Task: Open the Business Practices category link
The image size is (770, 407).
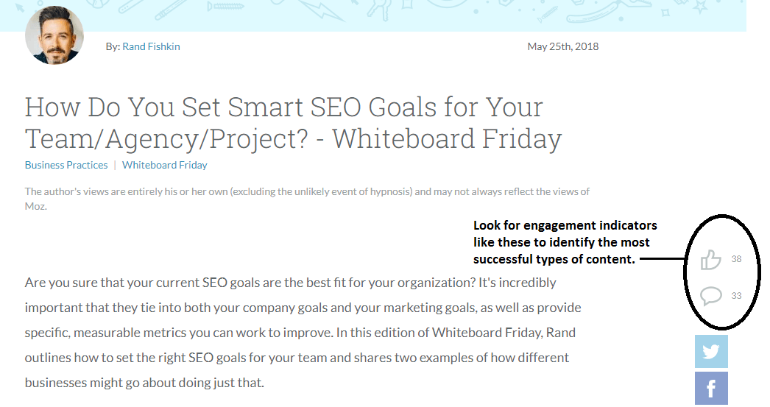Action: 66,165
